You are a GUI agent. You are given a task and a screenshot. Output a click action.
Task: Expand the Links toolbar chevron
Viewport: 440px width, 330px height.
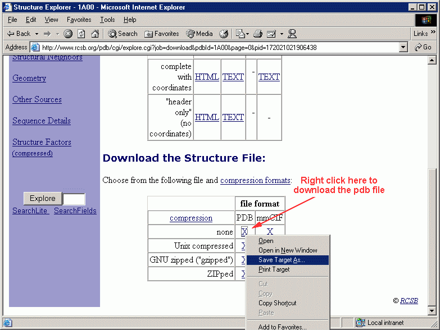tap(433, 31)
